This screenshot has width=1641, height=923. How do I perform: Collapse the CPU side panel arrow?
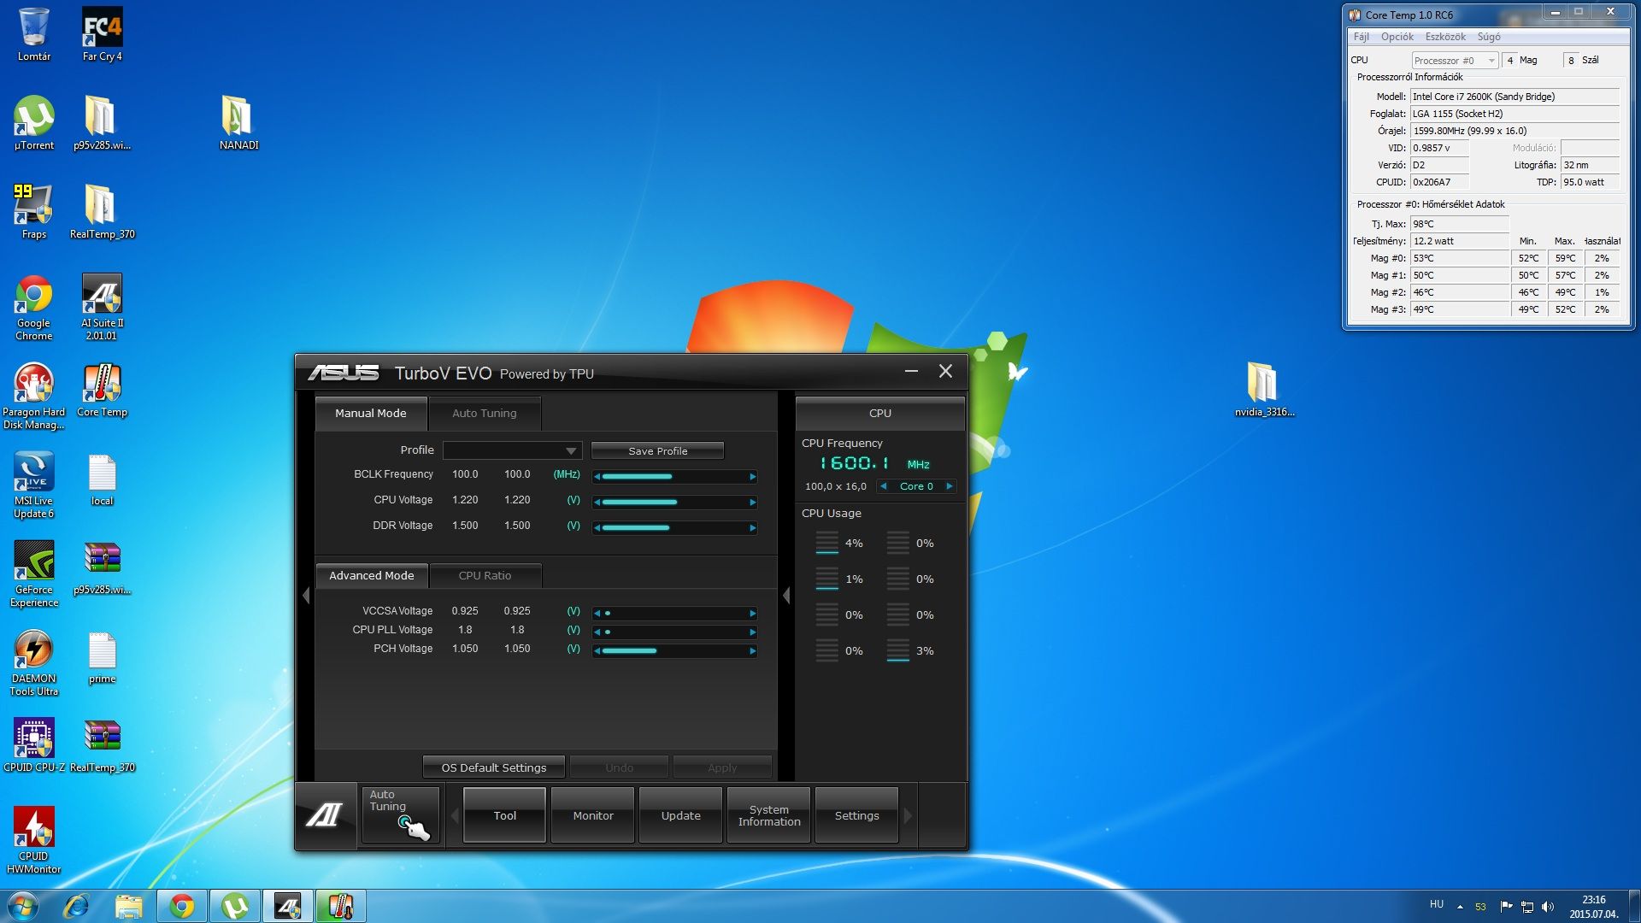(x=786, y=596)
